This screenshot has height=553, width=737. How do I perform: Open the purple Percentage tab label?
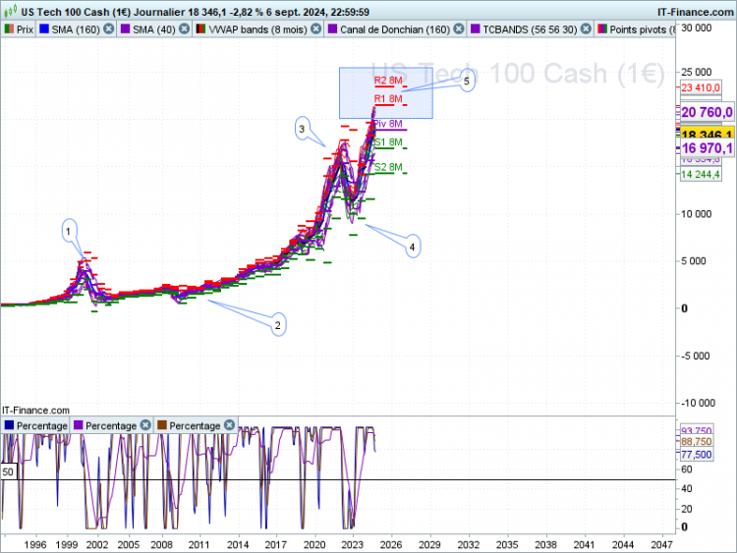coord(111,425)
